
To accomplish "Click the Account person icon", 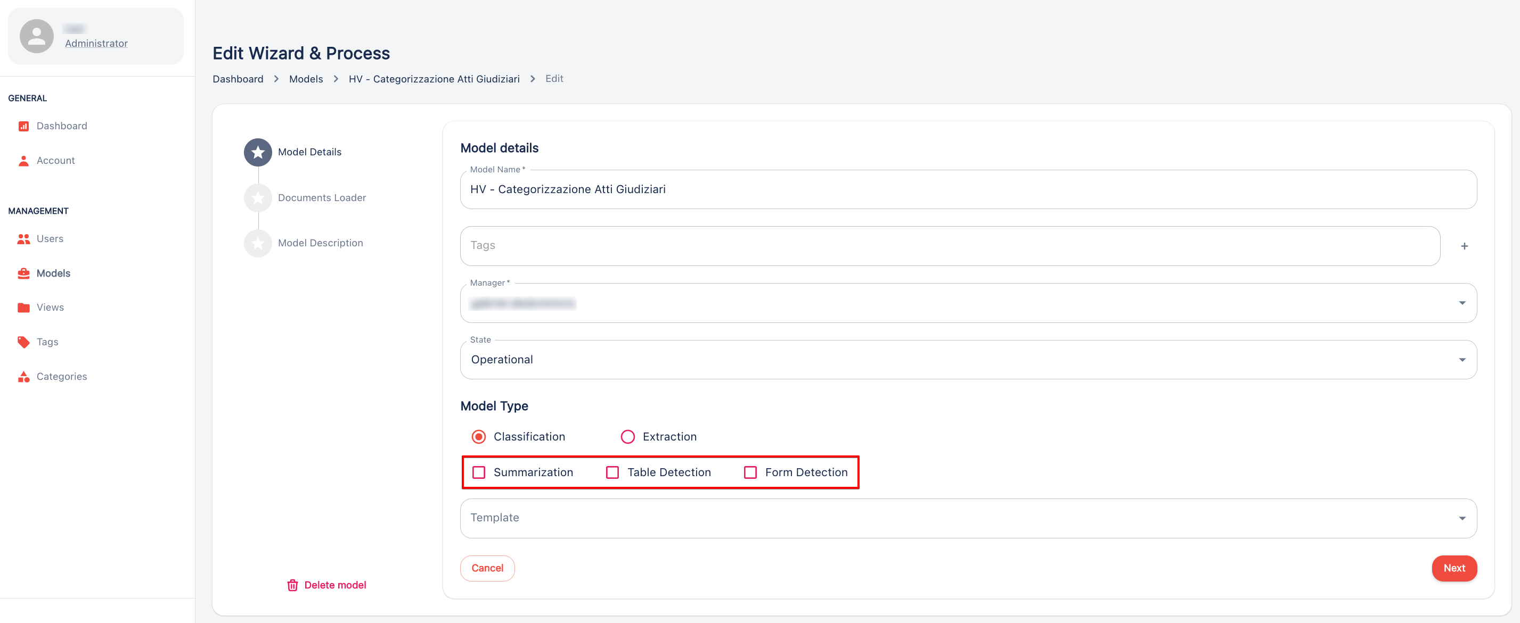I will 23,160.
